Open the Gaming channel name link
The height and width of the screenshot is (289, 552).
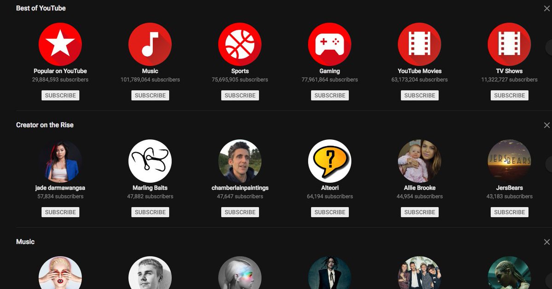pyautogui.click(x=329, y=71)
